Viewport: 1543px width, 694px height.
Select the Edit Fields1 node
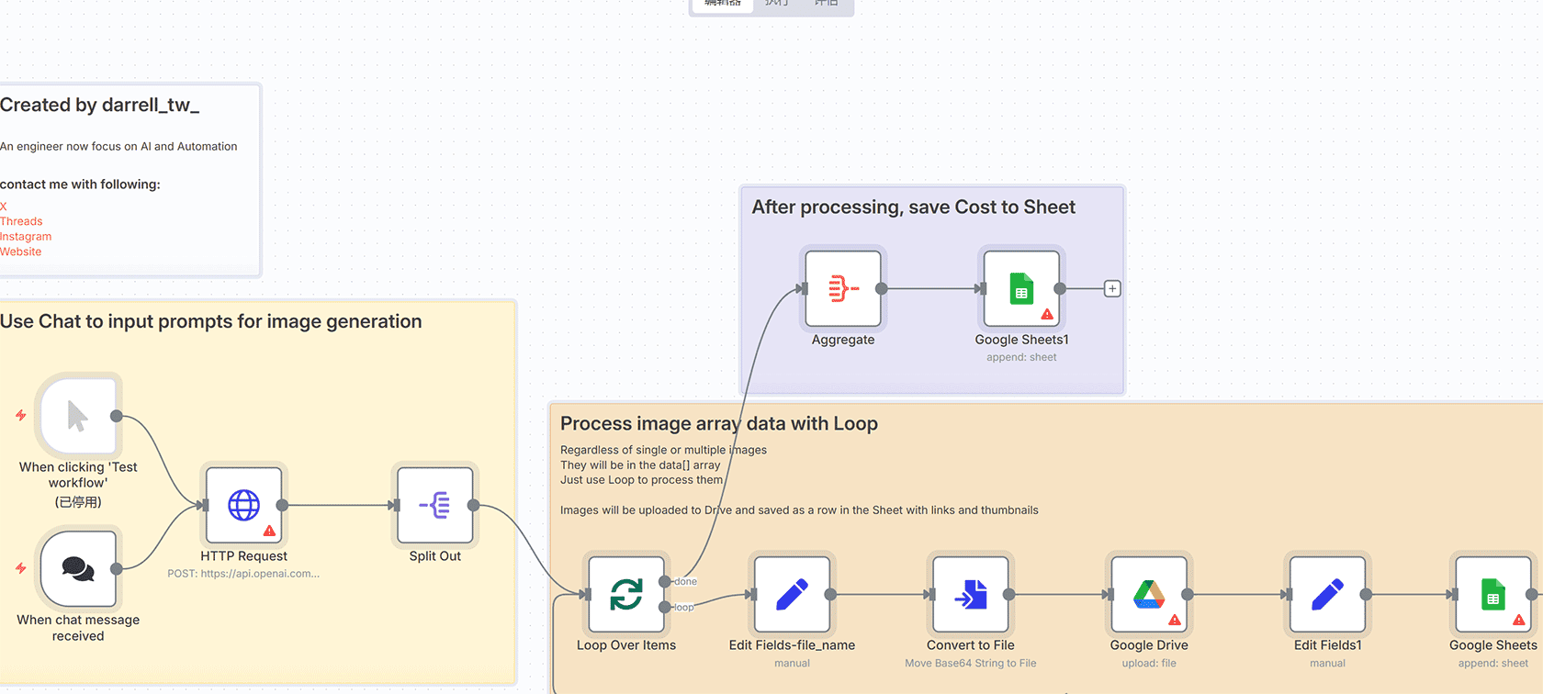1327,594
